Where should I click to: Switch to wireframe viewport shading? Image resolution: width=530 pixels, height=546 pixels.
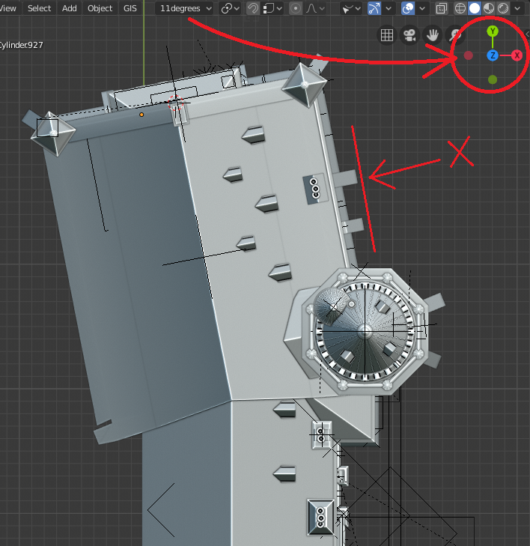(x=460, y=8)
